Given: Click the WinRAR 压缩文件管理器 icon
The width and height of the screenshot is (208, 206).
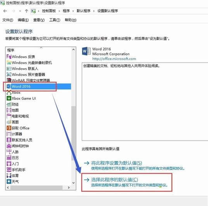Looking at the screenshot, I should [9, 80].
